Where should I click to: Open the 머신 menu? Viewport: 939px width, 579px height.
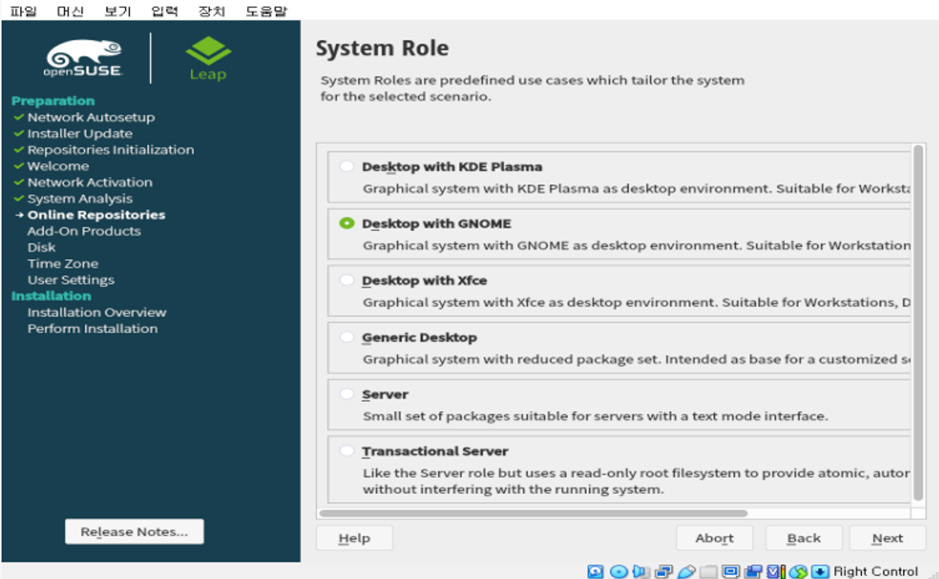point(70,11)
